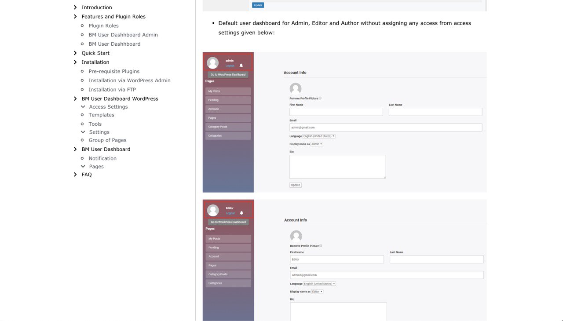Click Logout under Editor name
Screen dimensions: 563x321
tap(230, 213)
